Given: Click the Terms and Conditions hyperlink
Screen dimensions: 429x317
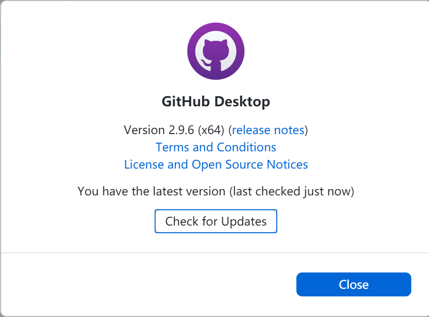Looking at the screenshot, I should pyautogui.click(x=215, y=147).
